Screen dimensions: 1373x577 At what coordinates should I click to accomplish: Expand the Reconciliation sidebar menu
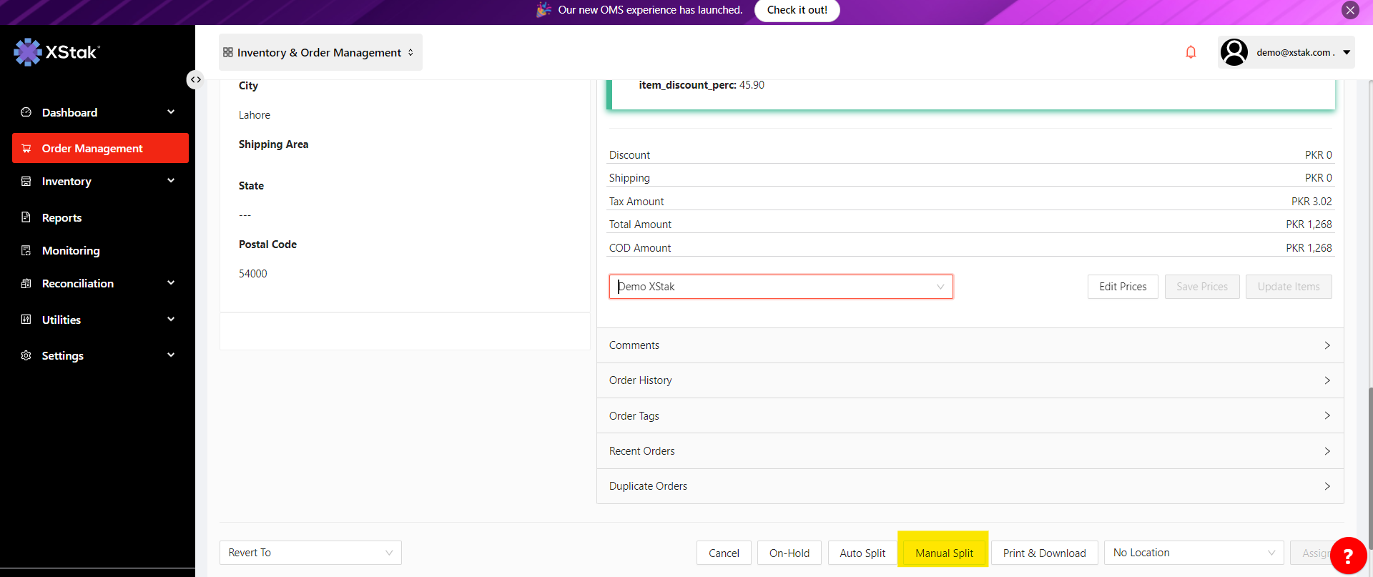(x=100, y=283)
